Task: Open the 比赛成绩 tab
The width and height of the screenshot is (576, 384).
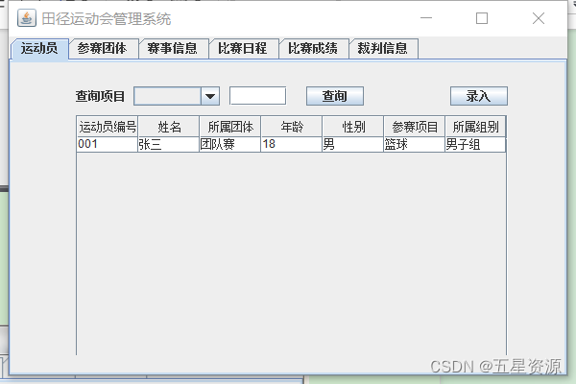Action: click(314, 49)
